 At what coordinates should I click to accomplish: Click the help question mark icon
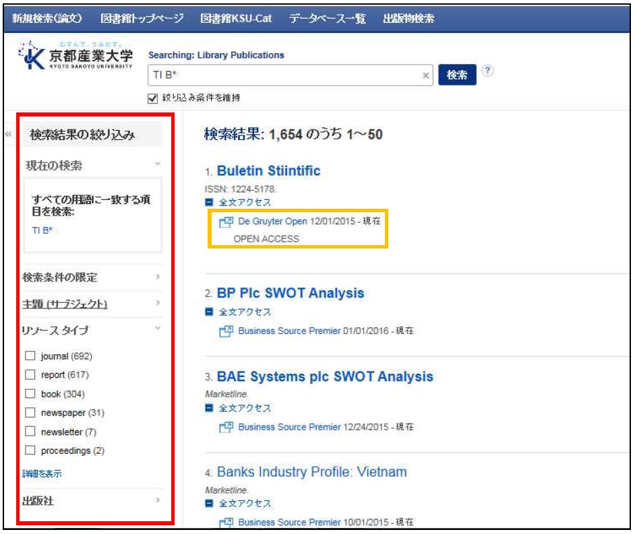487,71
